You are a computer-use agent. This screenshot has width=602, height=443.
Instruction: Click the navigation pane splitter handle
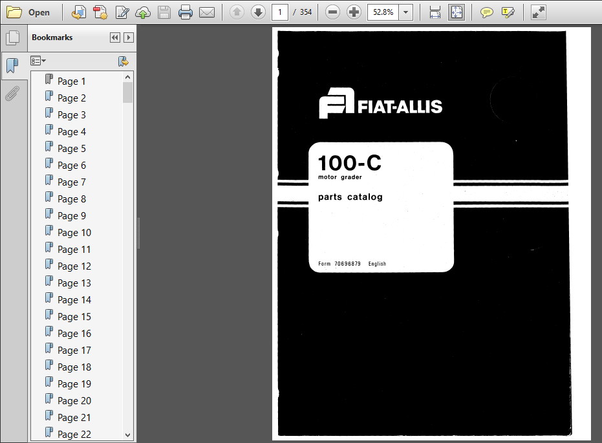(138, 233)
